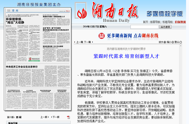The image size is (189, 124).
Task: Click the 站内搜索 search button
Action: tap(165, 27)
